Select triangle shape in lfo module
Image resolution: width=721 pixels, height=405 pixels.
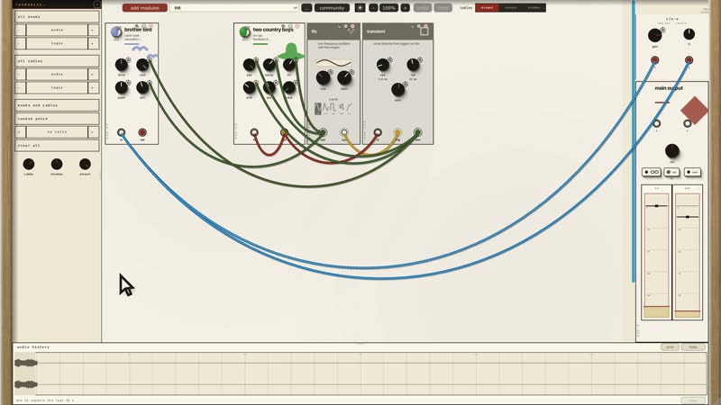click(x=325, y=109)
